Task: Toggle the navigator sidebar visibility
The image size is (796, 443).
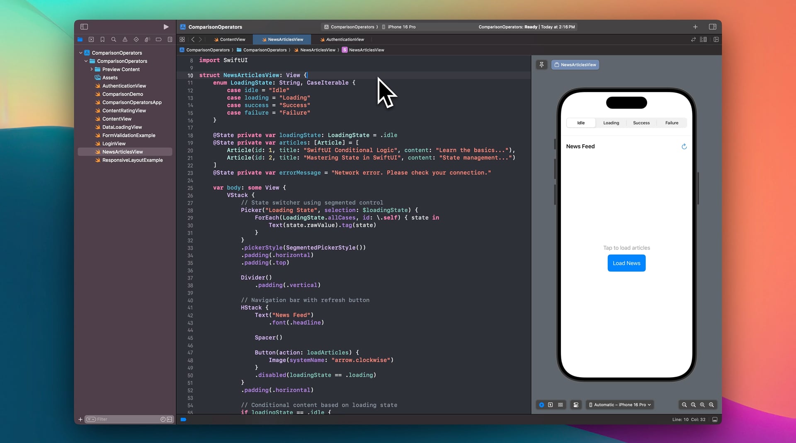Action: 84,27
